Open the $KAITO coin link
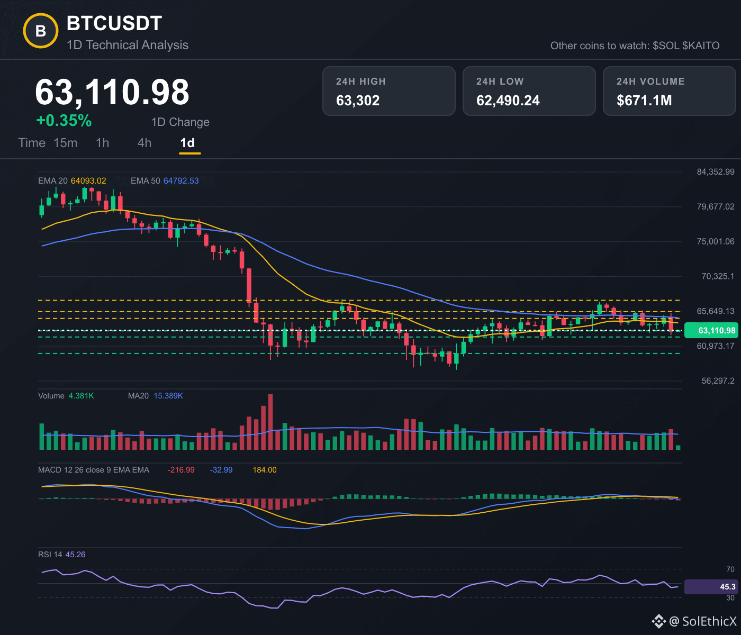The image size is (741, 635). pyautogui.click(x=701, y=46)
